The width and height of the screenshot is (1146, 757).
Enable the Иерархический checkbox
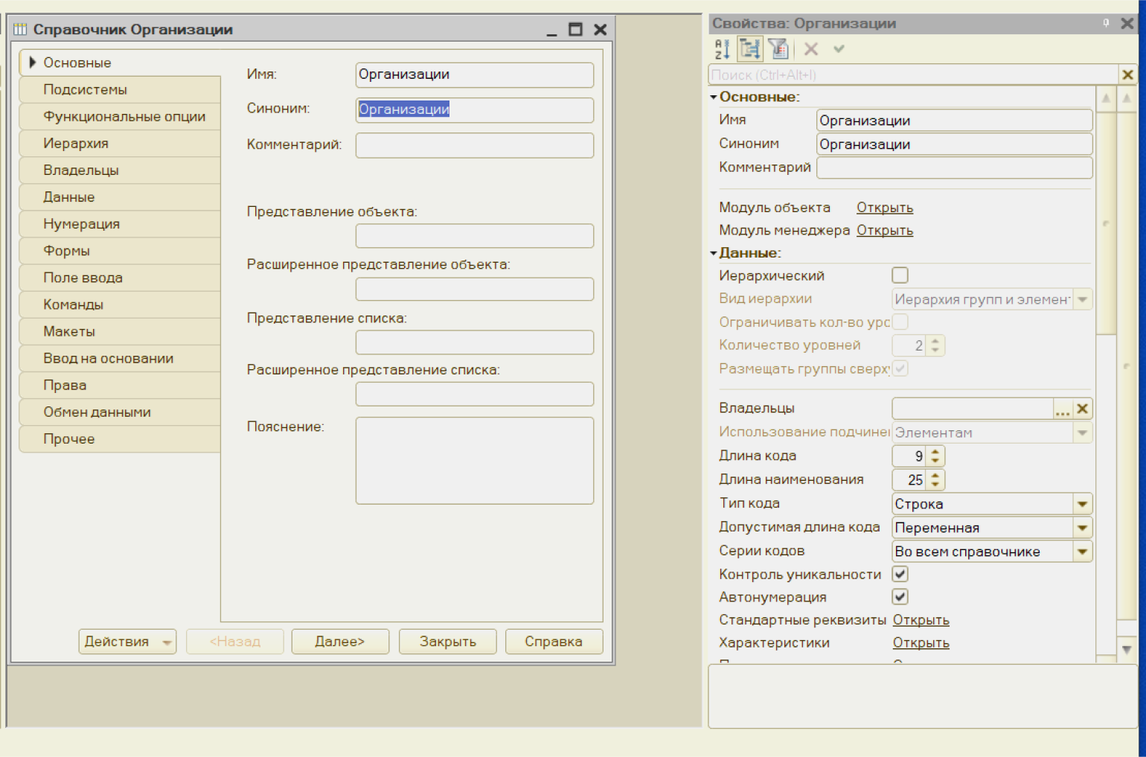point(900,275)
